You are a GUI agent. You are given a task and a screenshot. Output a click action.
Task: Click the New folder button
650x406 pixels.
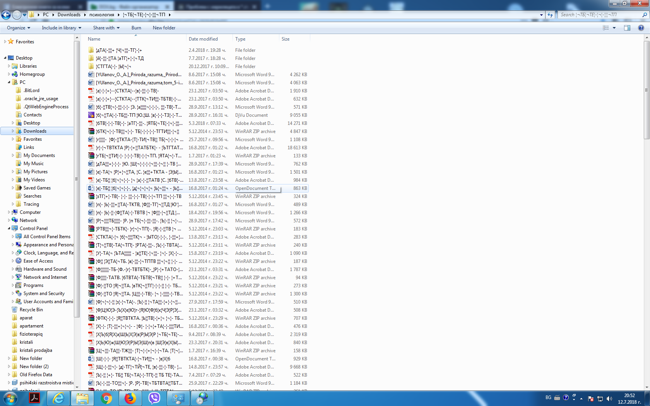[164, 28]
